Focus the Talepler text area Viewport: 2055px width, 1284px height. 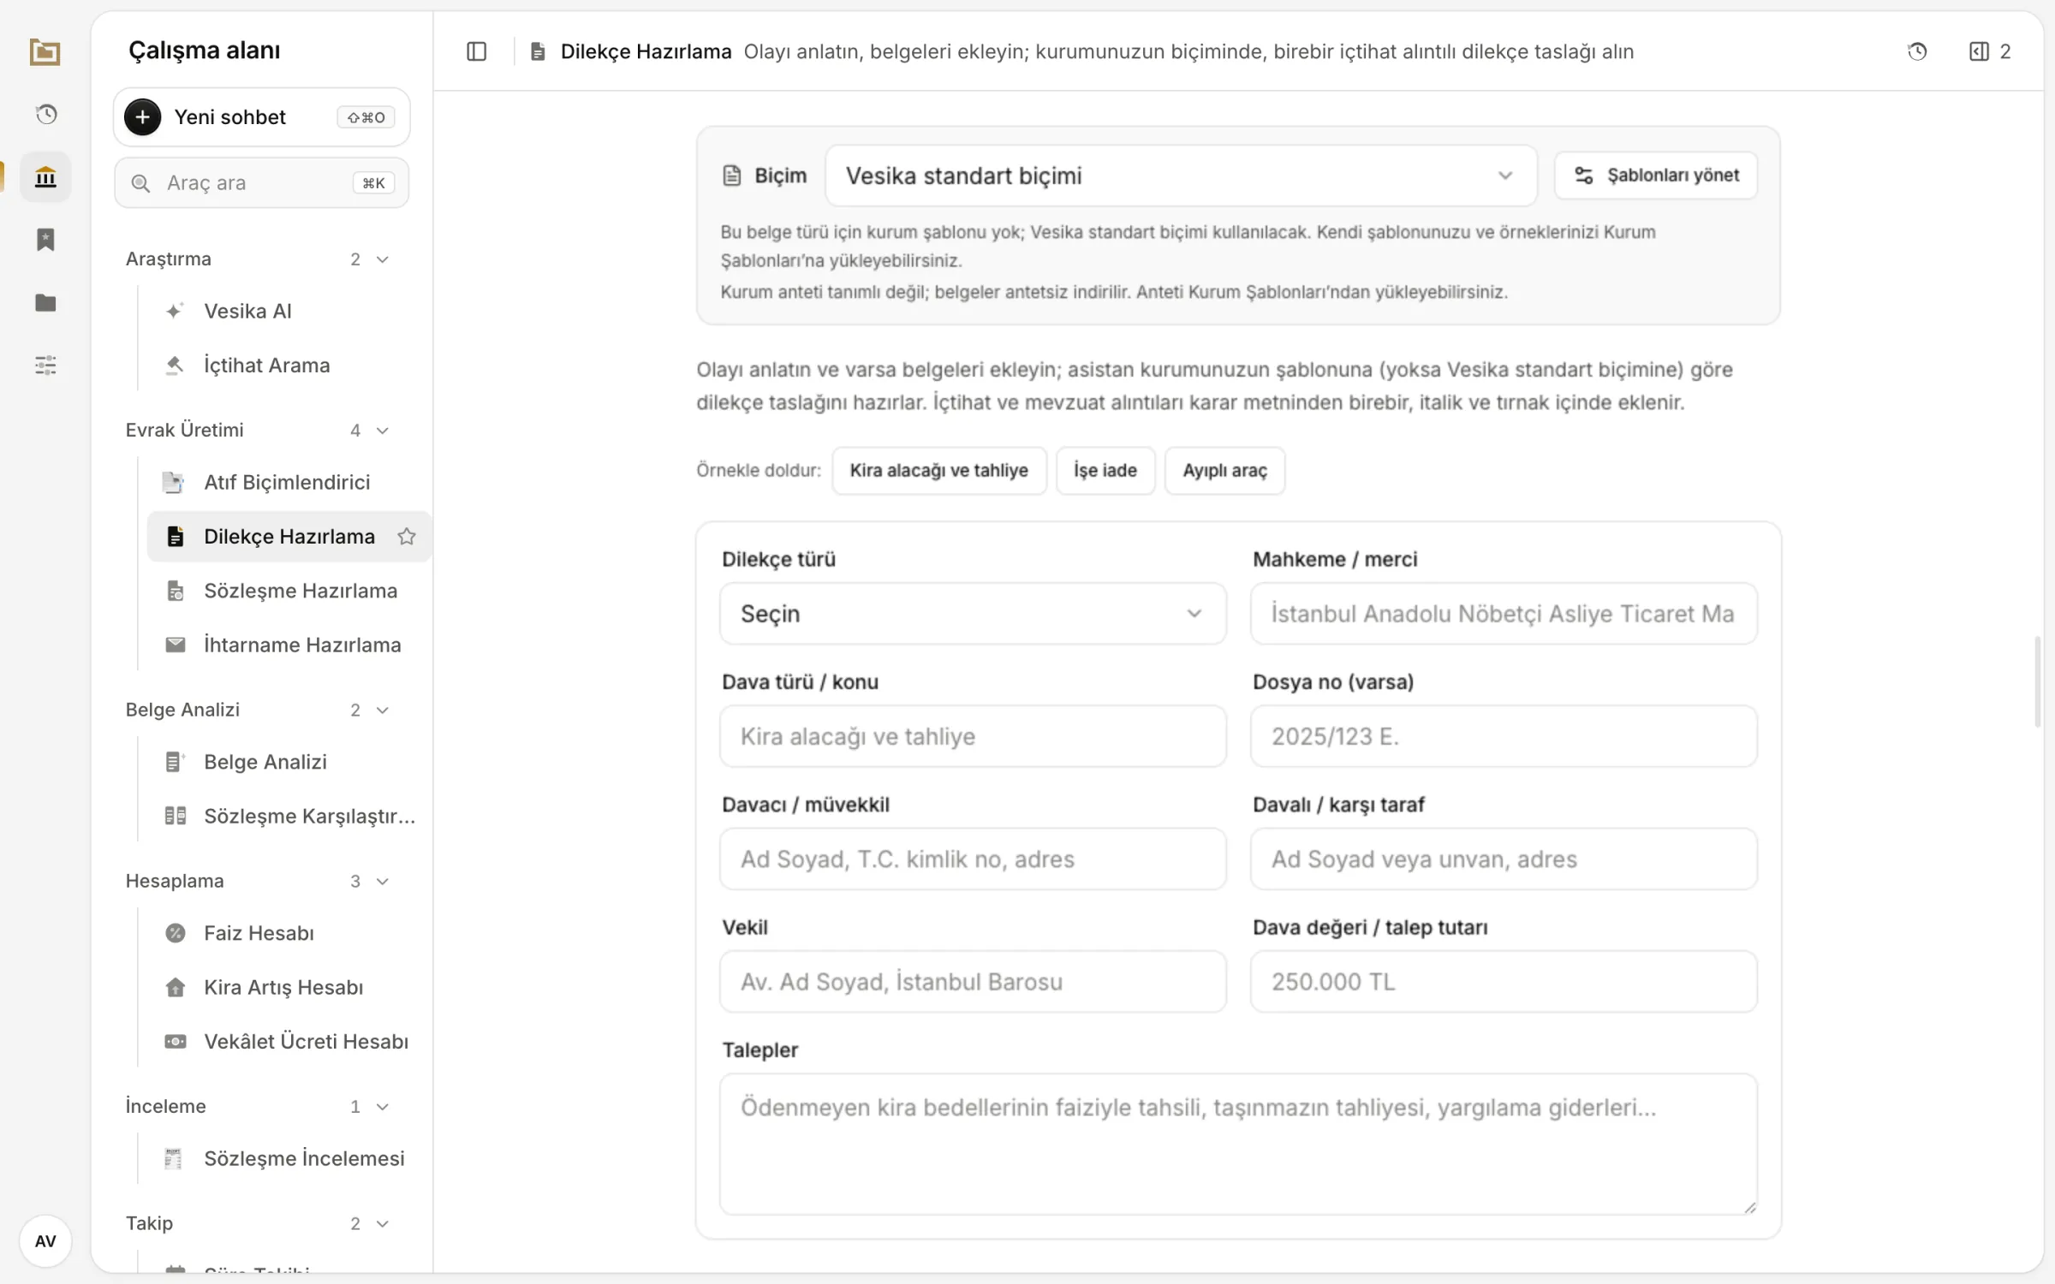pyautogui.click(x=1238, y=1144)
